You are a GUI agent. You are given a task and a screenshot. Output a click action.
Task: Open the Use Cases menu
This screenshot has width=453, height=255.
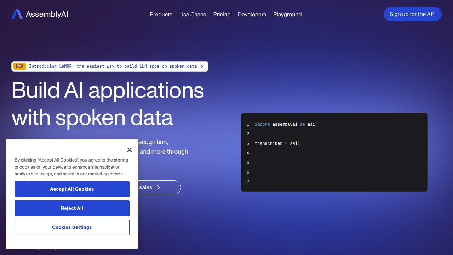(x=193, y=15)
